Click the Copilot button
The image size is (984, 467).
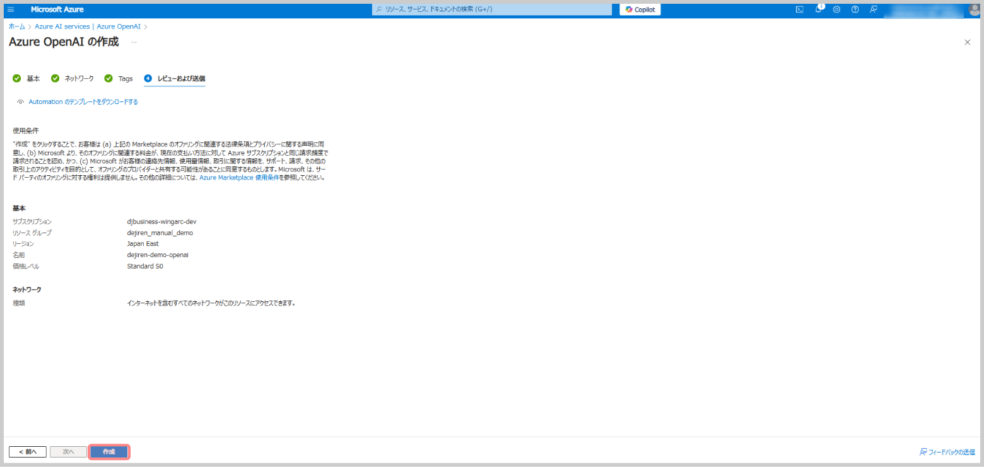tap(640, 9)
